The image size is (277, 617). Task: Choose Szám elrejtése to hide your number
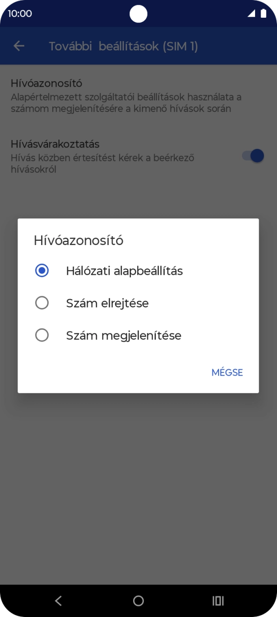coord(42,302)
